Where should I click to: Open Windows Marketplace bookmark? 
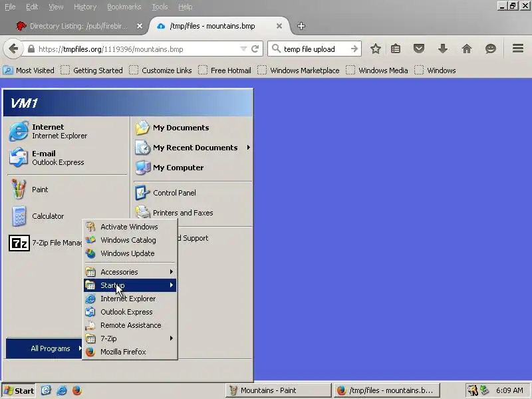tap(298, 70)
